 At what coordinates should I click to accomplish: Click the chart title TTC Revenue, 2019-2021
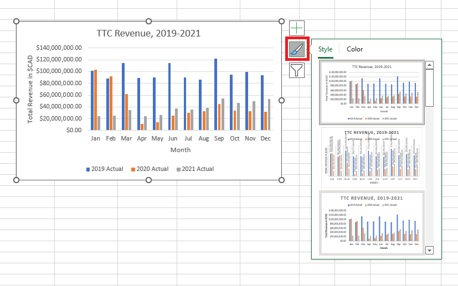click(x=148, y=33)
